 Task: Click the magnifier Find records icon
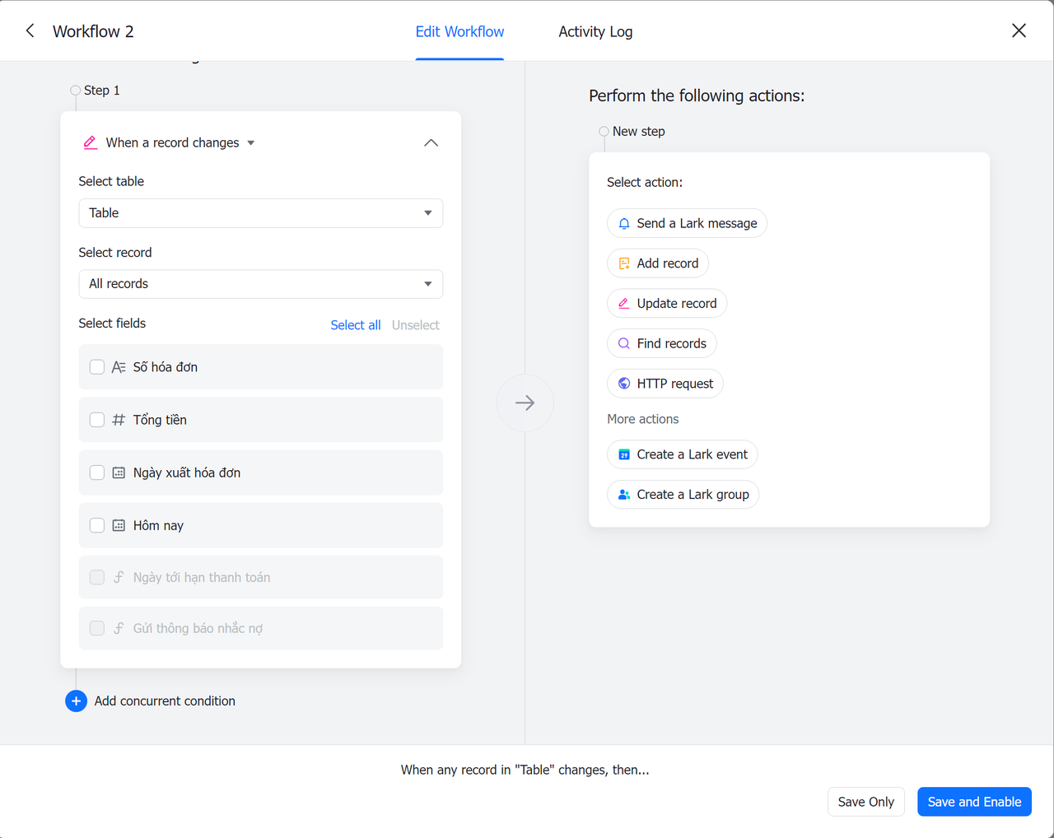(x=624, y=344)
